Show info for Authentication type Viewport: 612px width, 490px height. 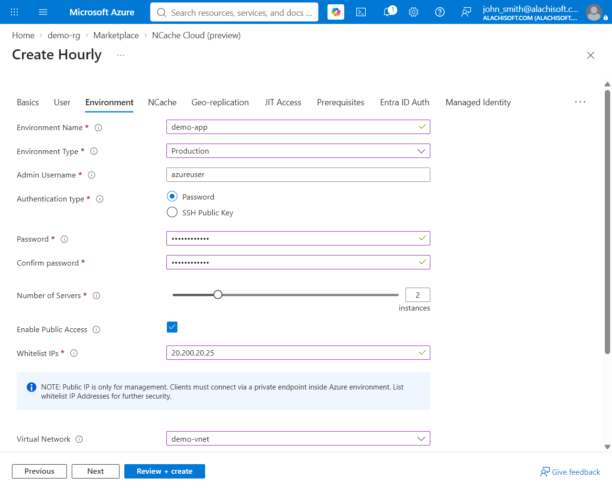tap(99, 199)
